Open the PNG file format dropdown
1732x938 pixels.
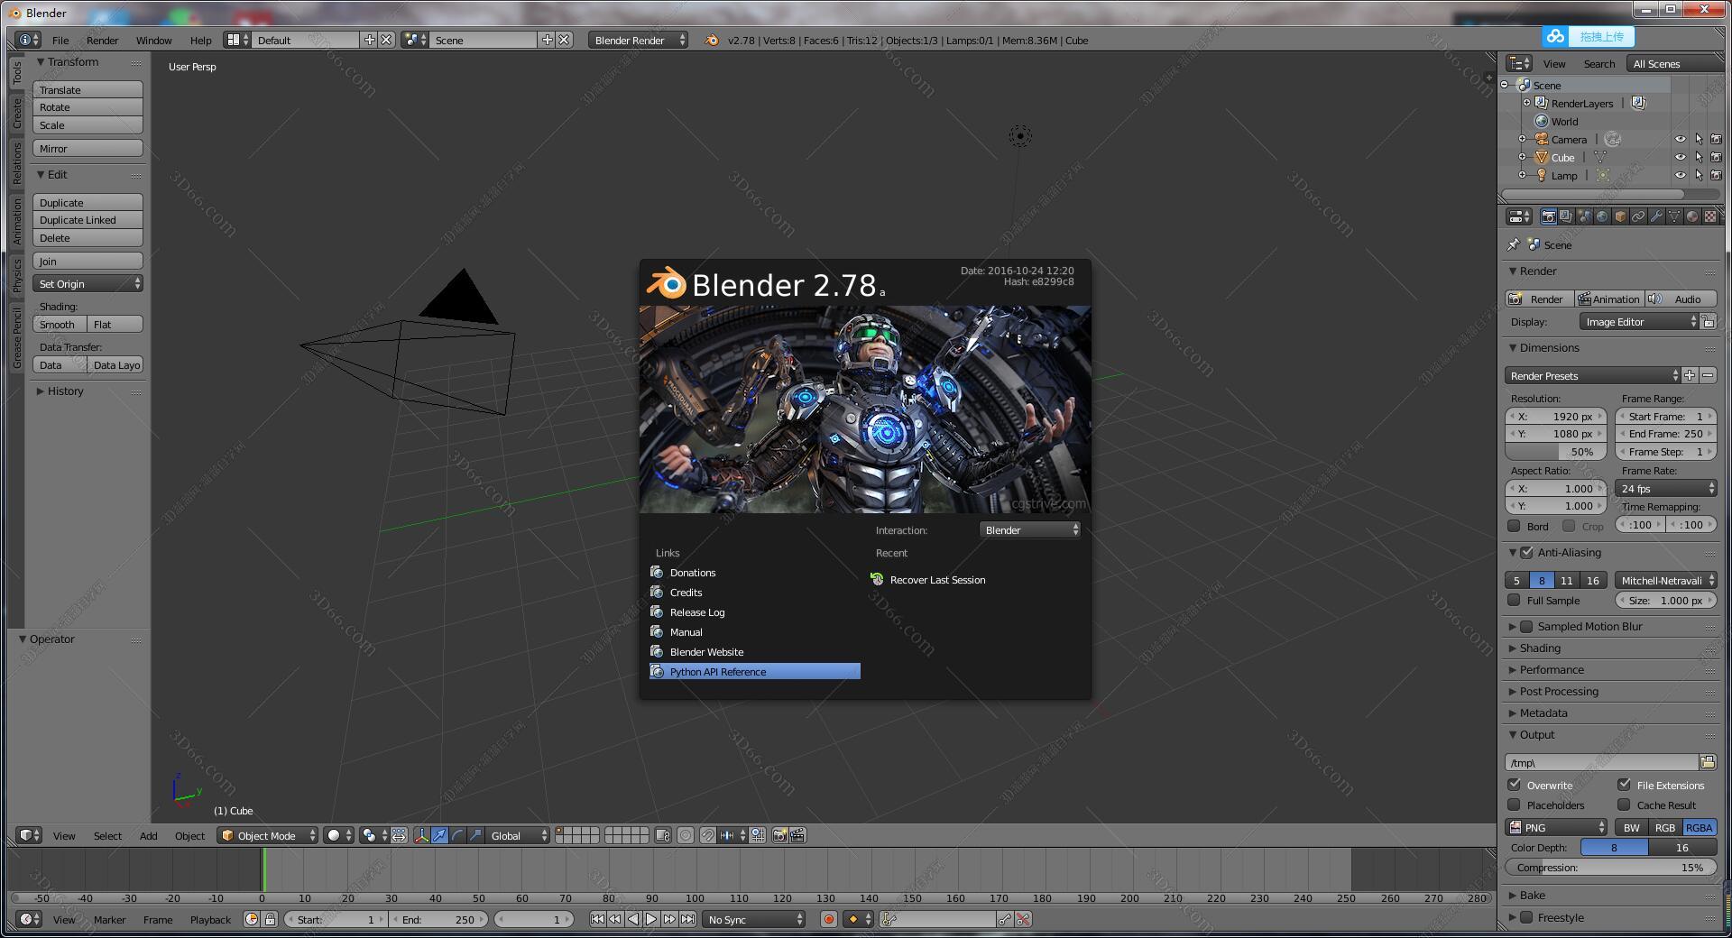(x=1556, y=828)
